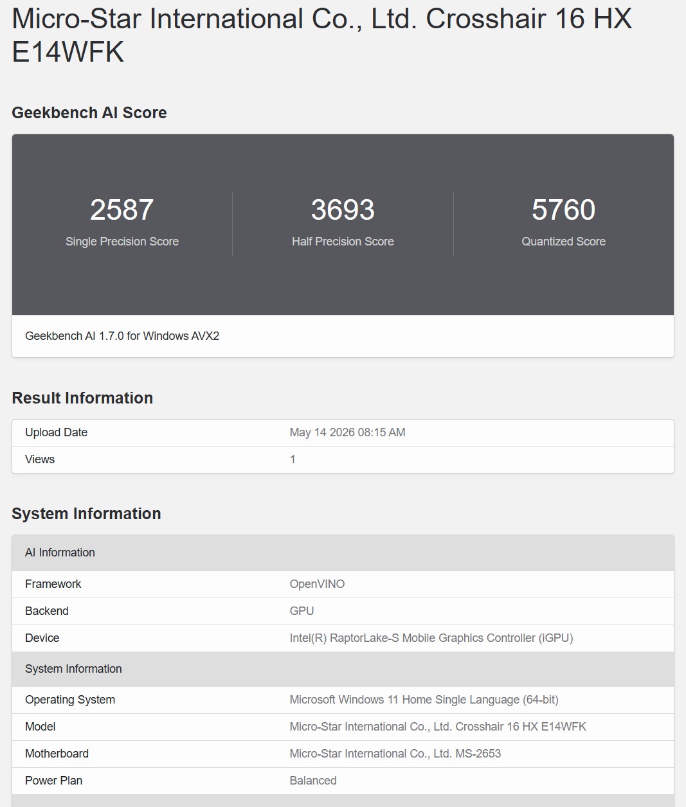This screenshot has height=807, width=686.
Task: Click the GPU backend value
Action: click(302, 611)
